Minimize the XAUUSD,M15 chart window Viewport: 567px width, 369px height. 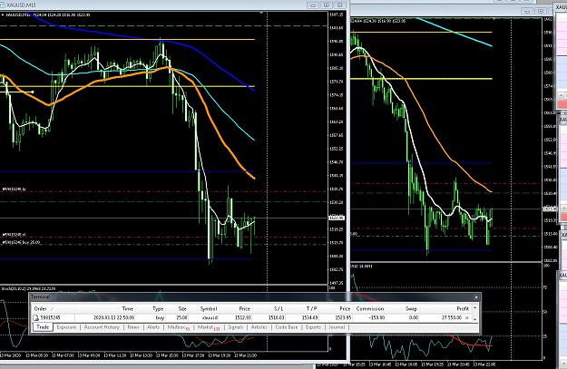[313, 5]
